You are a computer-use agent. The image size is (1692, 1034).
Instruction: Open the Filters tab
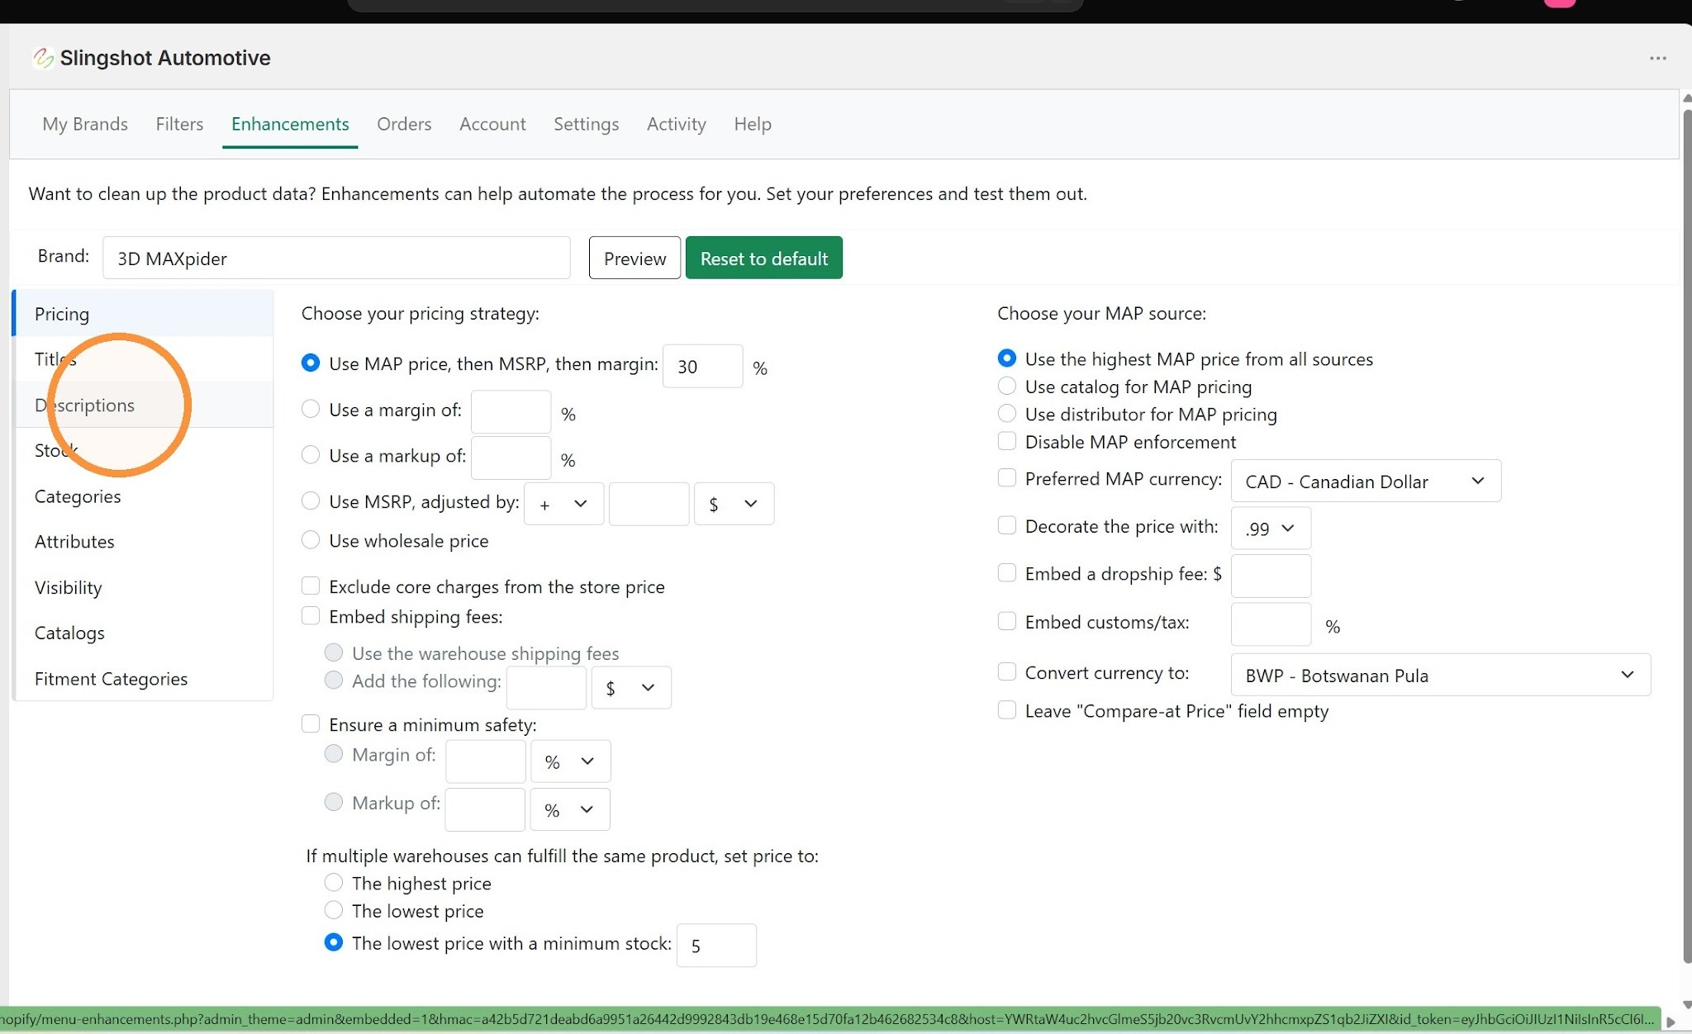pyautogui.click(x=179, y=124)
